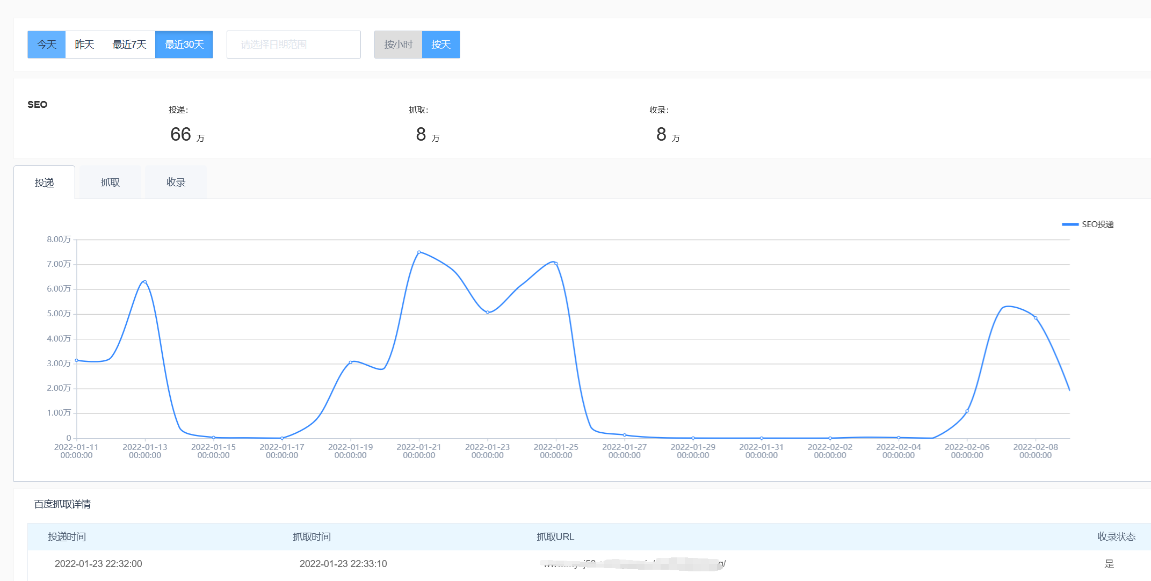
Task: Open the 抓取 chart tab
Action: pyautogui.click(x=110, y=183)
